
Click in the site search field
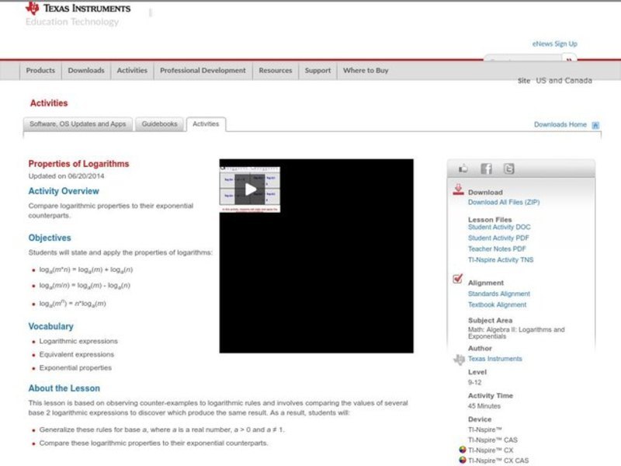pyautogui.click(x=520, y=61)
